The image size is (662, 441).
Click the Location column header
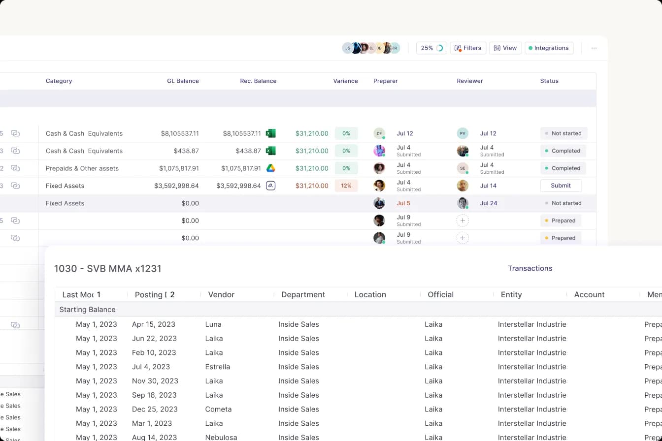pyautogui.click(x=370, y=294)
